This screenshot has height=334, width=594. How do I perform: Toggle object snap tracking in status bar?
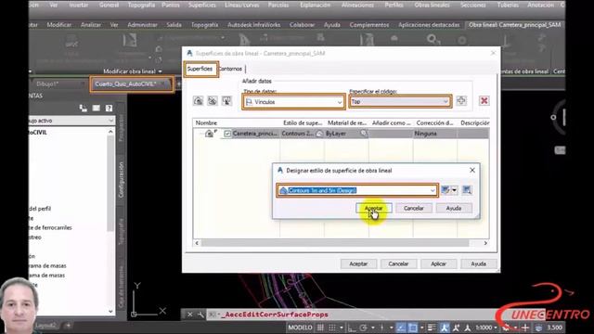click(x=401, y=328)
